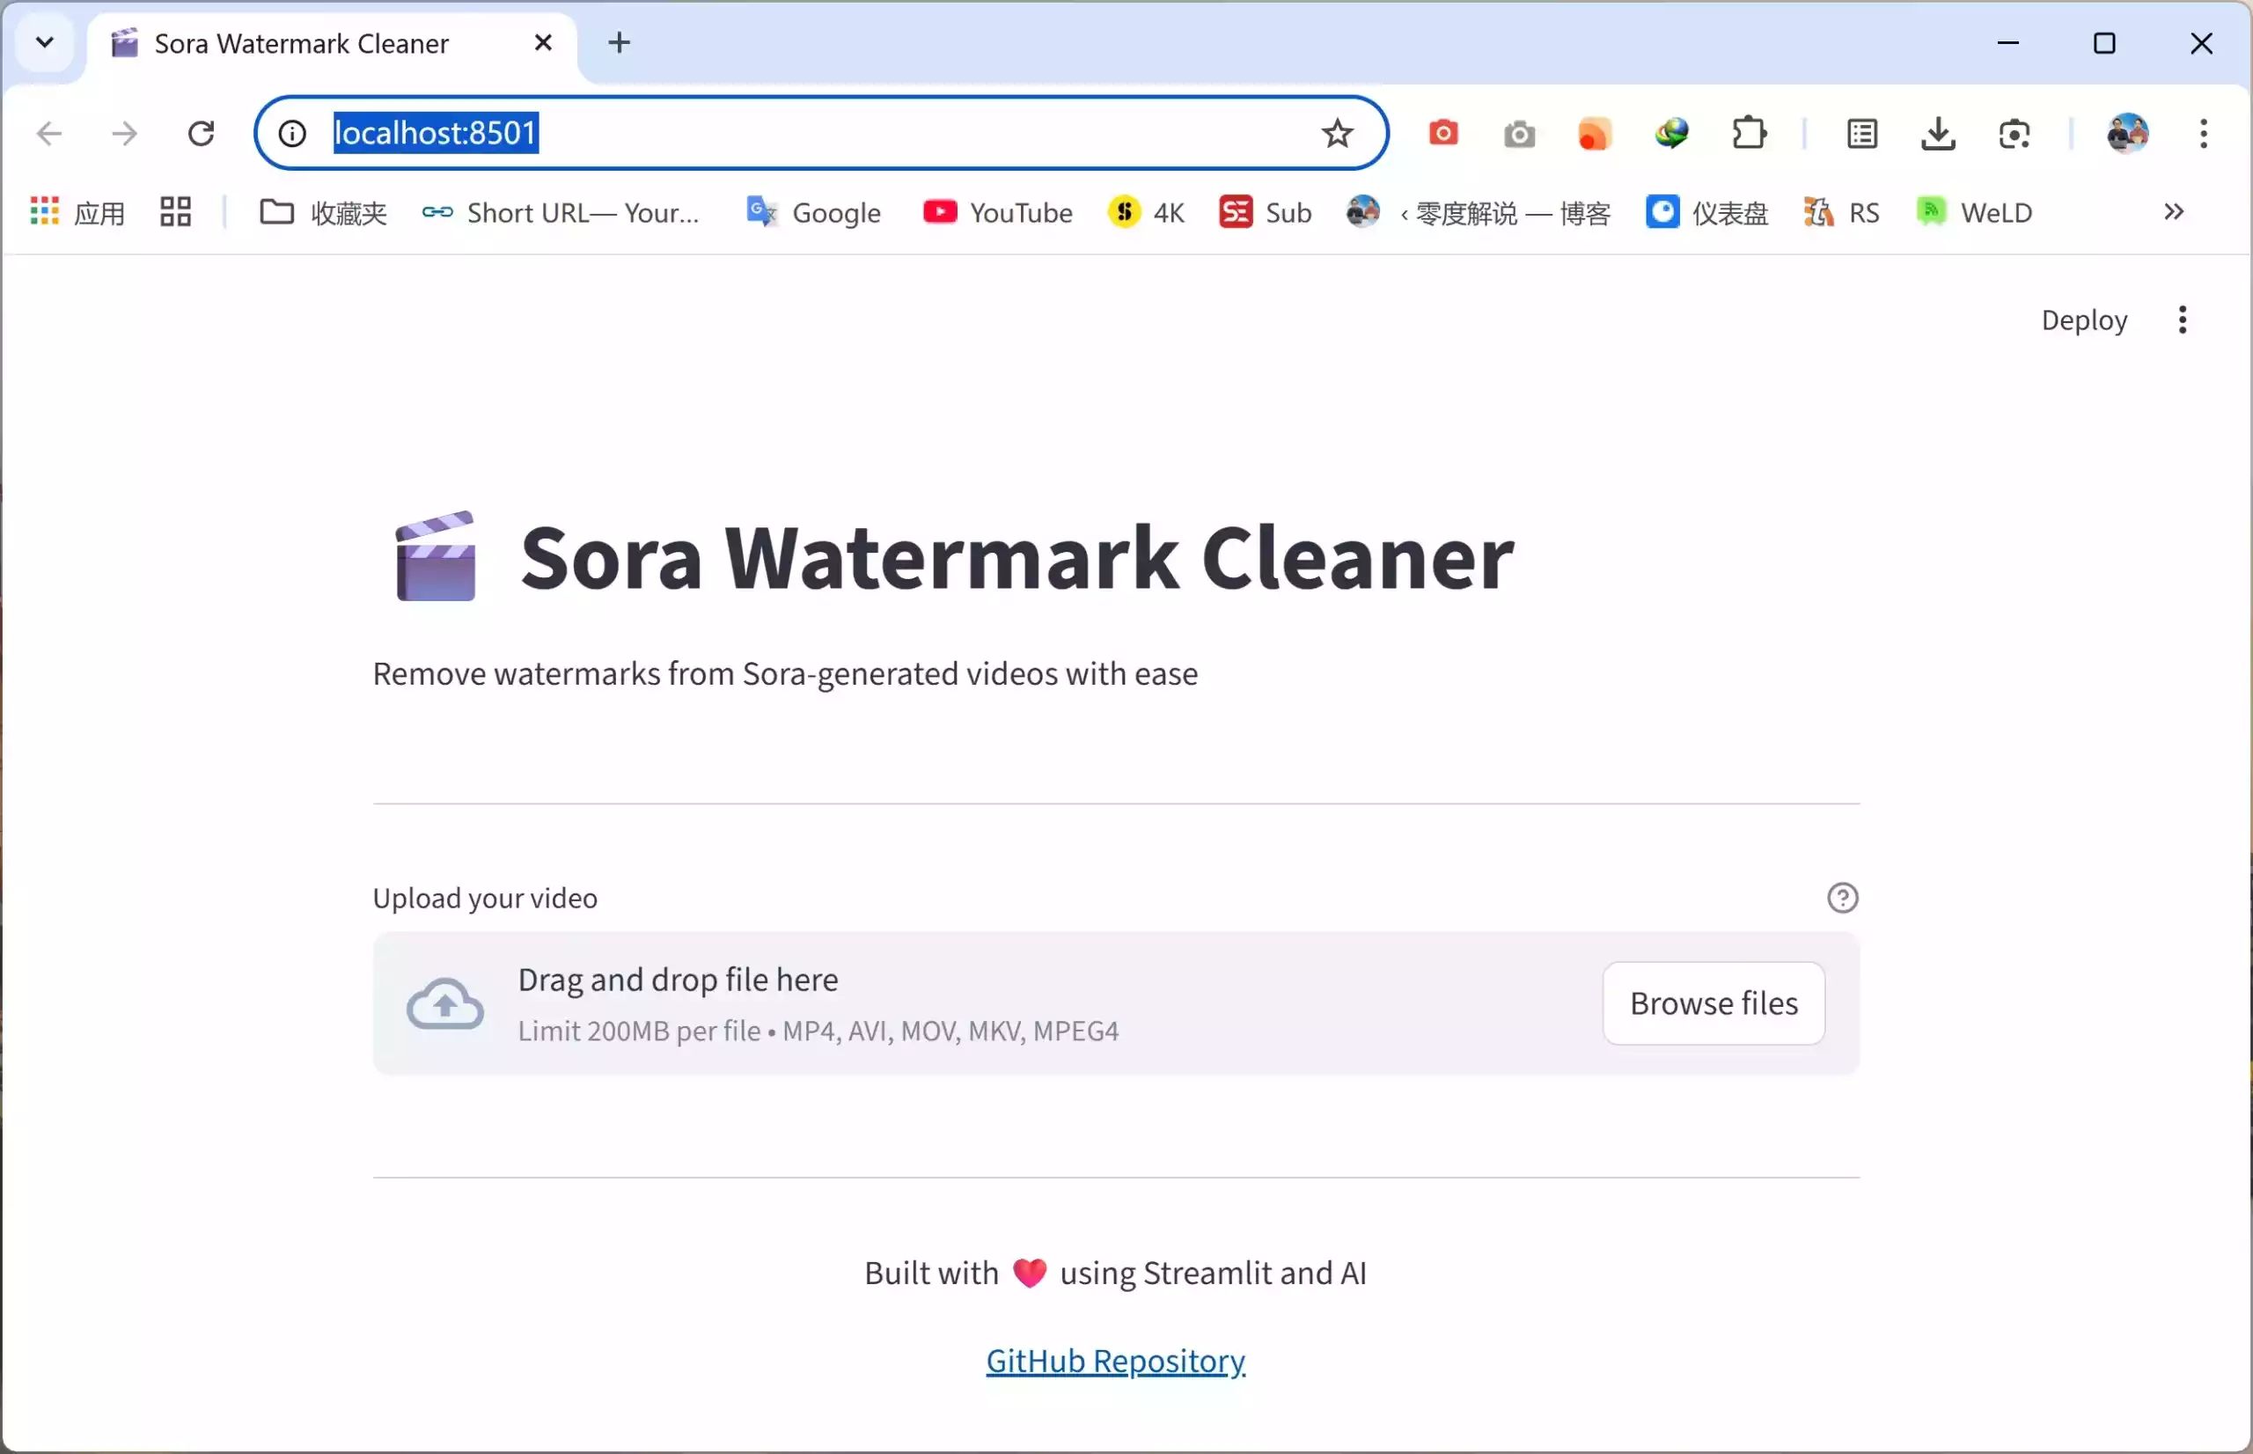Click the Deploy button
2253x1454 pixels.
point(2083,320)
